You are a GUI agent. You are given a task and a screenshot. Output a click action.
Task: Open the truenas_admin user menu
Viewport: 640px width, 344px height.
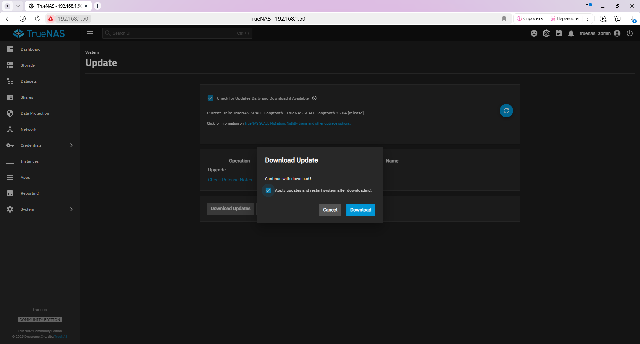pos(600,33)
